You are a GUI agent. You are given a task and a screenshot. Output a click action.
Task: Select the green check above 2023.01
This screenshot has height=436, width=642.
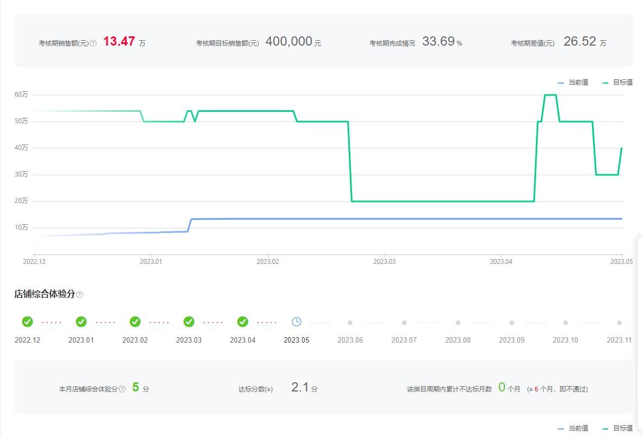click(81, 322)
